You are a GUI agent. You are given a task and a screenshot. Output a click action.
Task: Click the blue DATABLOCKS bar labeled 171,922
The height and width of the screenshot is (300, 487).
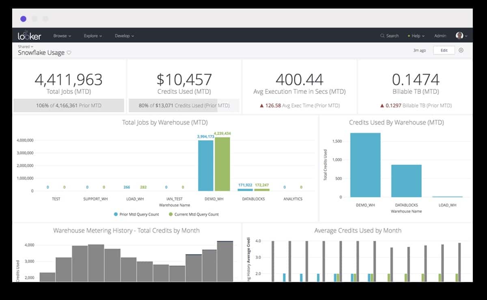pyautogui.click(x=245, y=190)
